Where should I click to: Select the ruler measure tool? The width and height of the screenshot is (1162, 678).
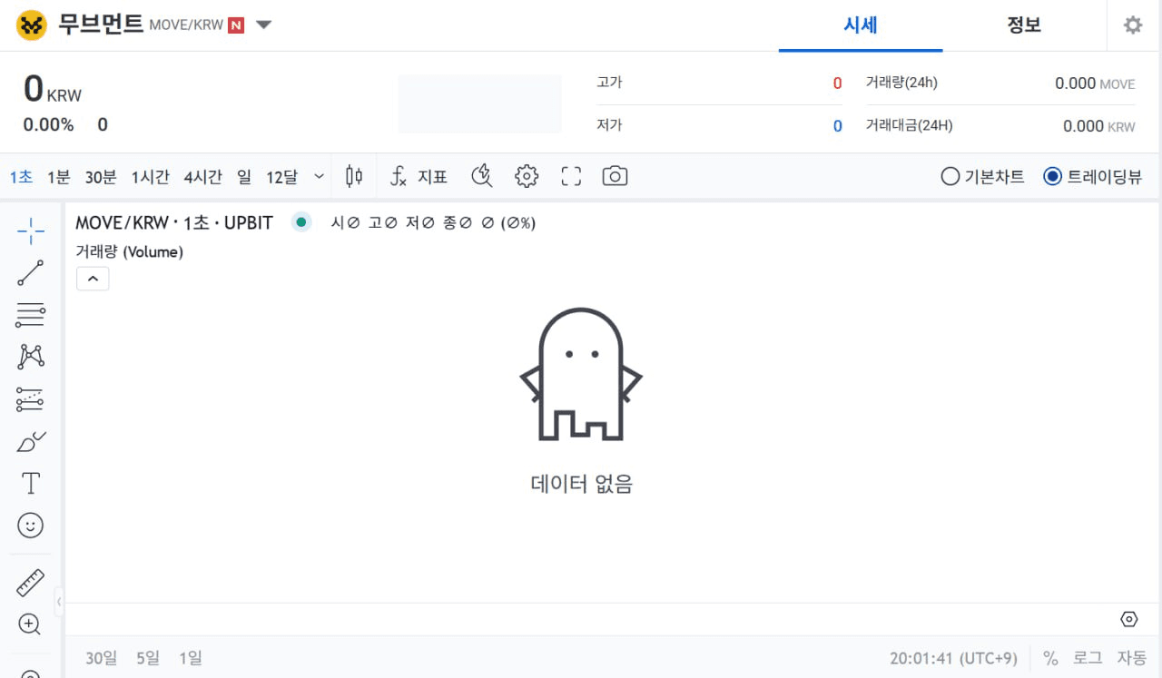(x=31, y=583)
